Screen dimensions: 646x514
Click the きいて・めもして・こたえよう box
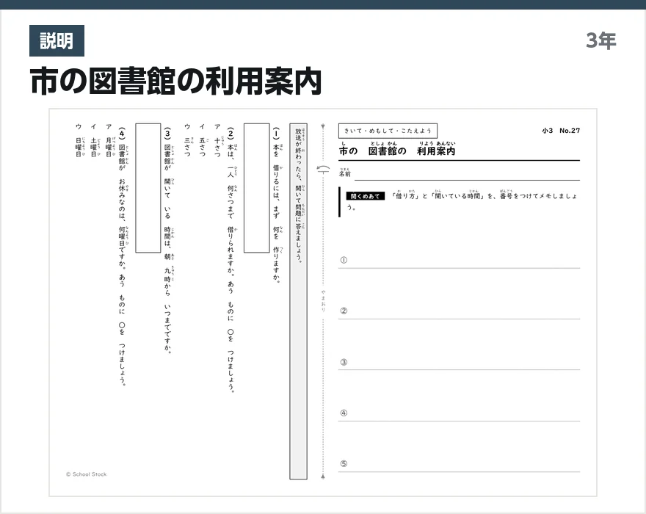tap(388, 131)
